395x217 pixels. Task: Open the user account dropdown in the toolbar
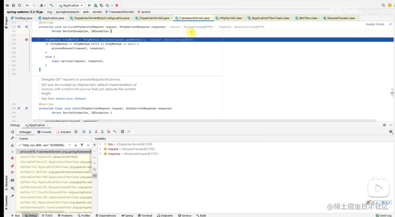click(43, 5)
